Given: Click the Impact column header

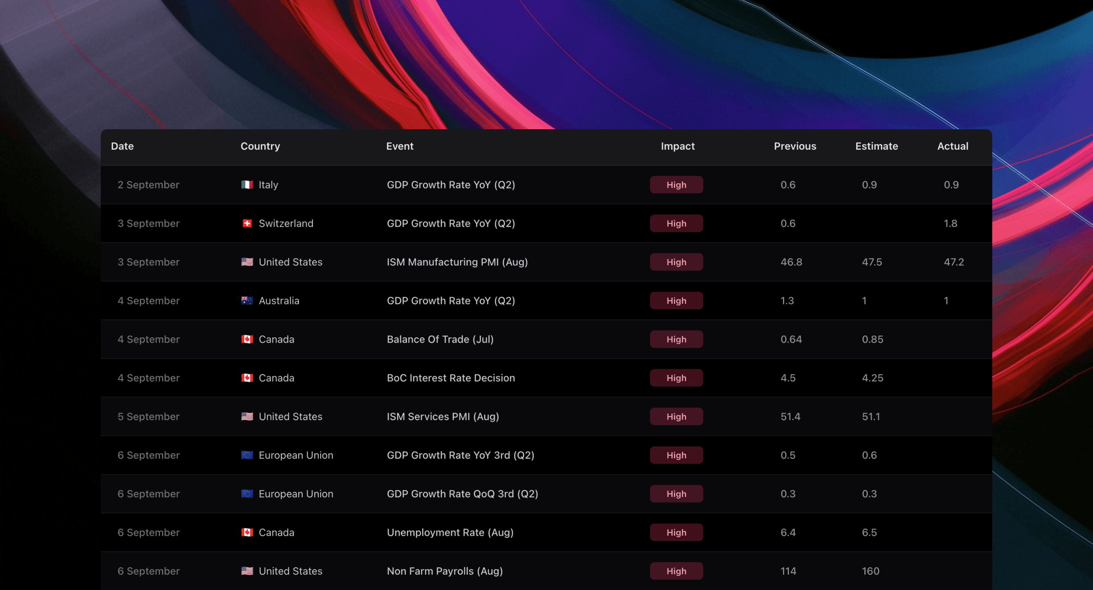Looking at the screenshot, I should [x=677, y=146].
